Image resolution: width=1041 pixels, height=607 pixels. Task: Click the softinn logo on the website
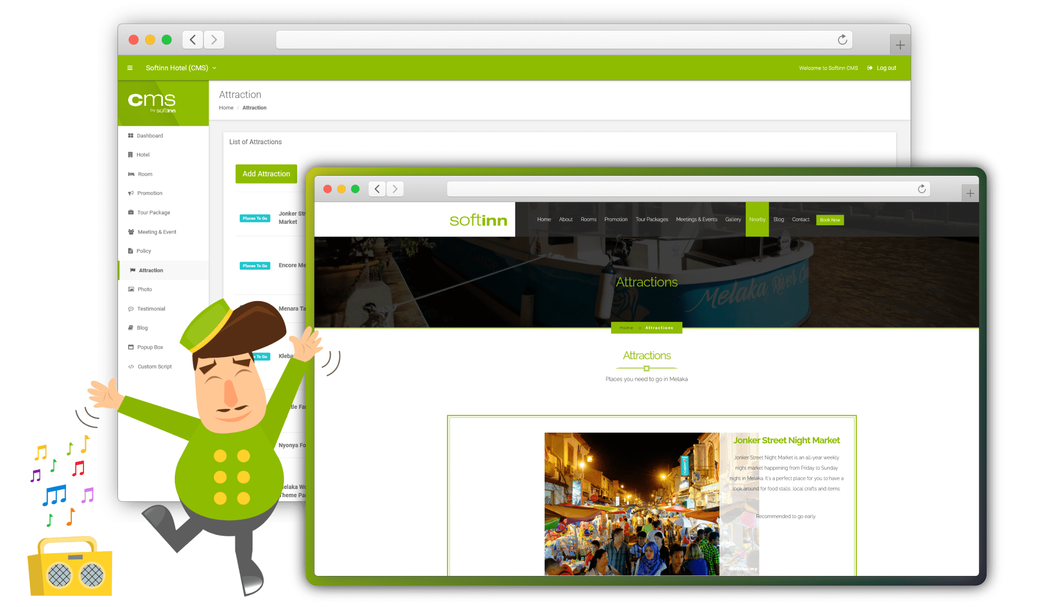pos(478,220)
